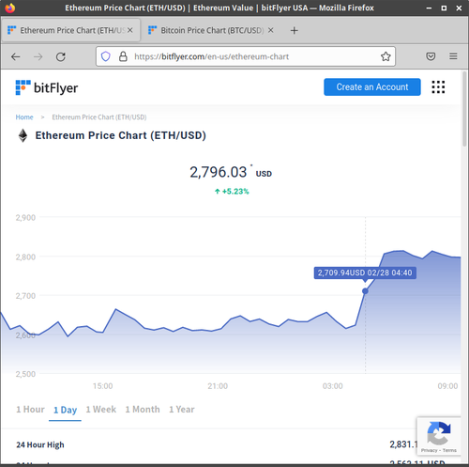Click the 2,900 y-axis label
The height and width of the screenshot is (467, 469).
pos(25,217)
